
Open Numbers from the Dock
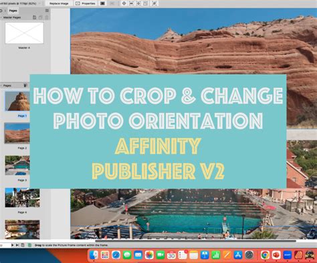(216, 255)
